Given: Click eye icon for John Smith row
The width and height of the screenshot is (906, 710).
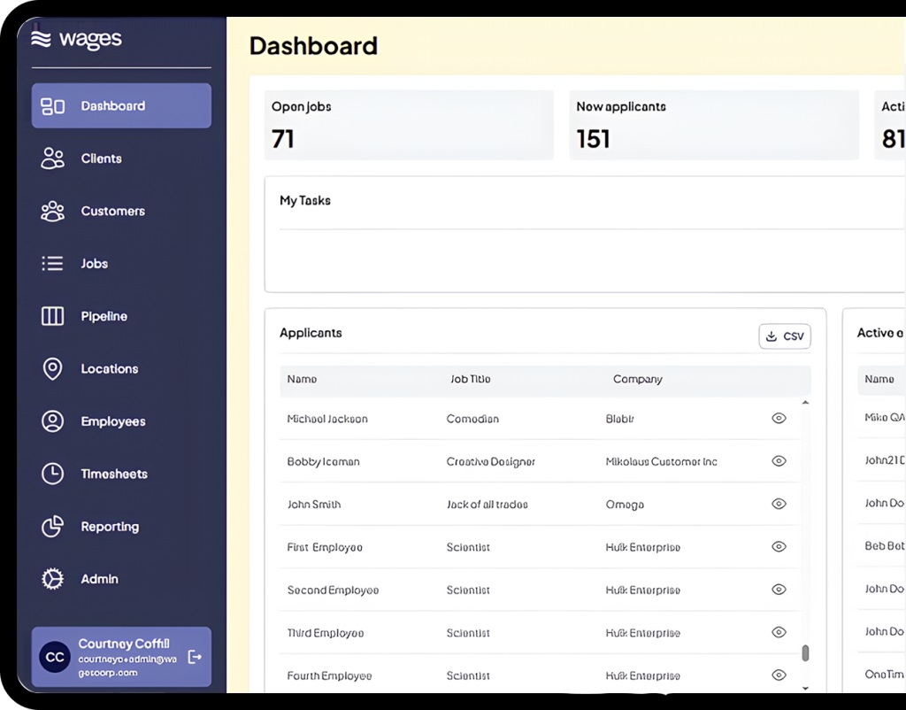Looking at the screenshot, I should pyautogui.click(x=779, y=504).
